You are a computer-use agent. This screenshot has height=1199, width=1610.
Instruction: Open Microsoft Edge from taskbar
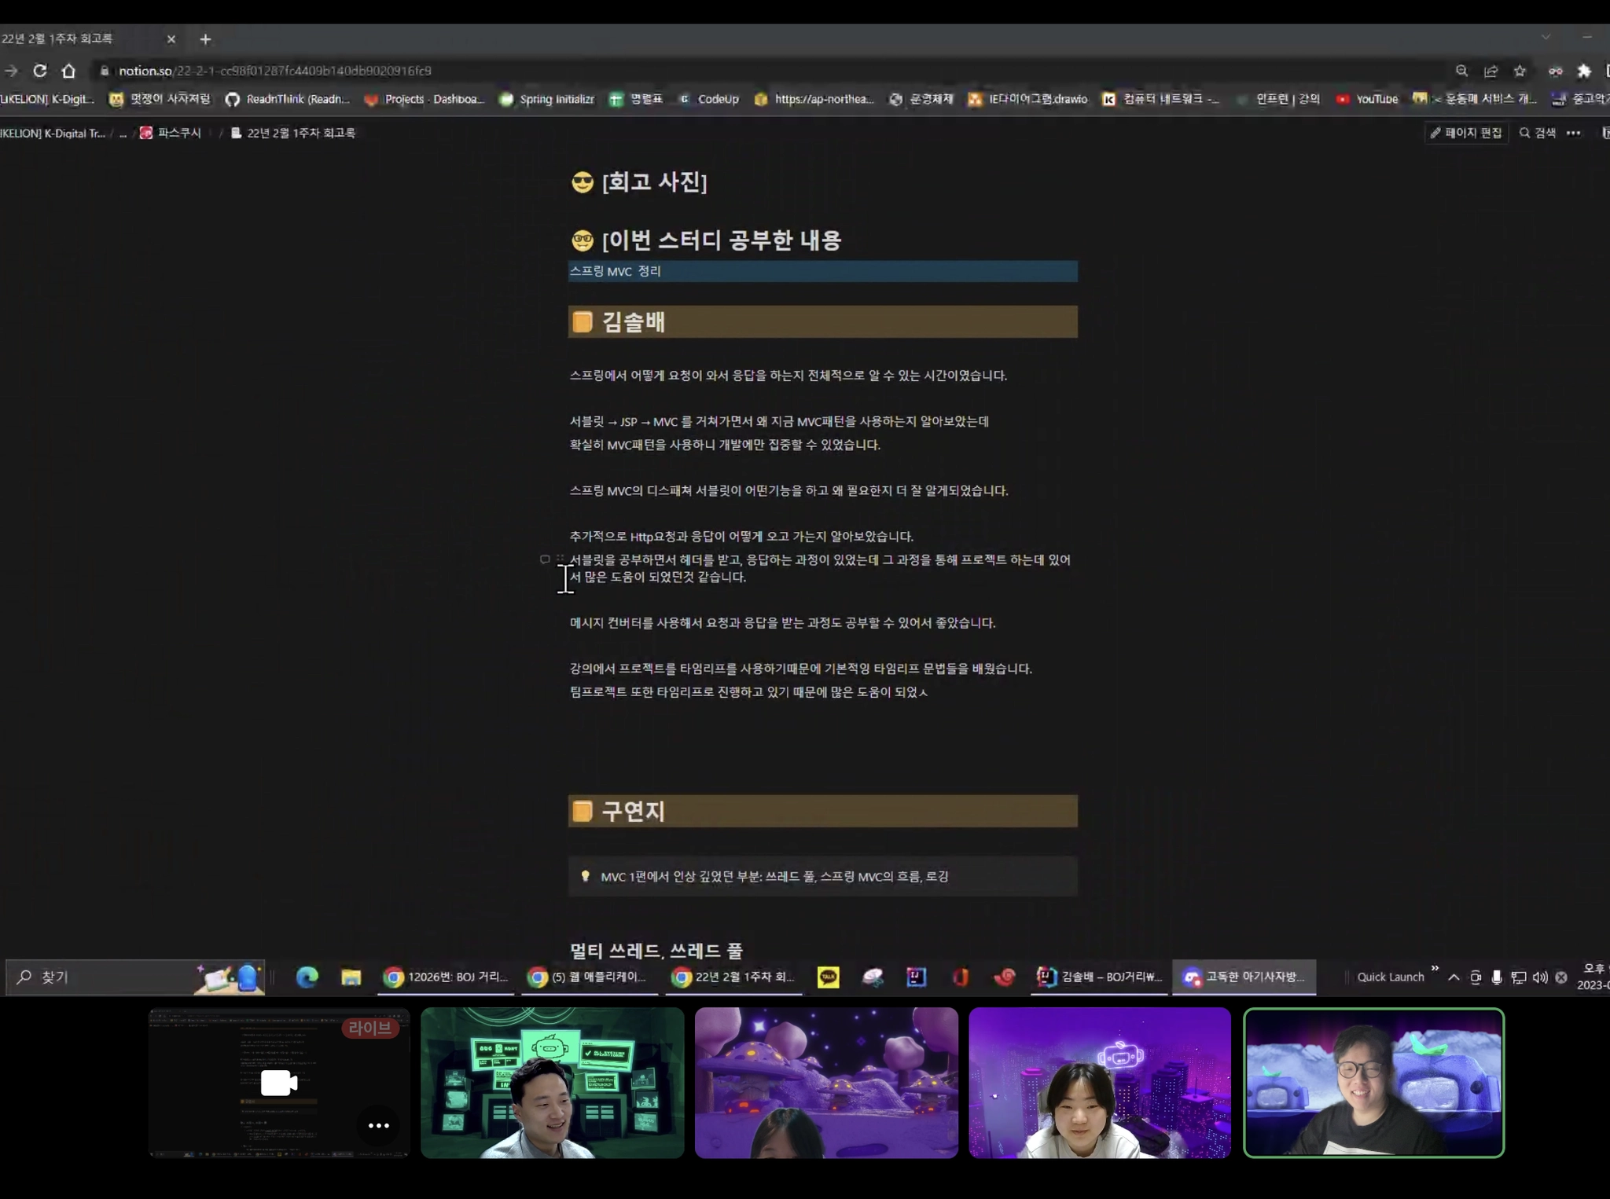pos(307,977)
